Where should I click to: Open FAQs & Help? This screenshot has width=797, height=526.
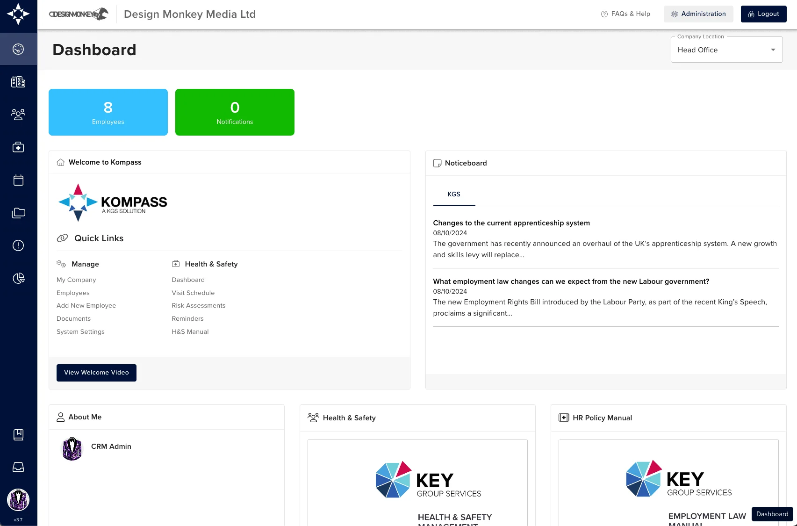(625, 14)
